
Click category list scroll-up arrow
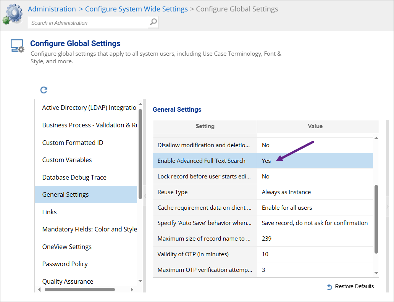140,104
